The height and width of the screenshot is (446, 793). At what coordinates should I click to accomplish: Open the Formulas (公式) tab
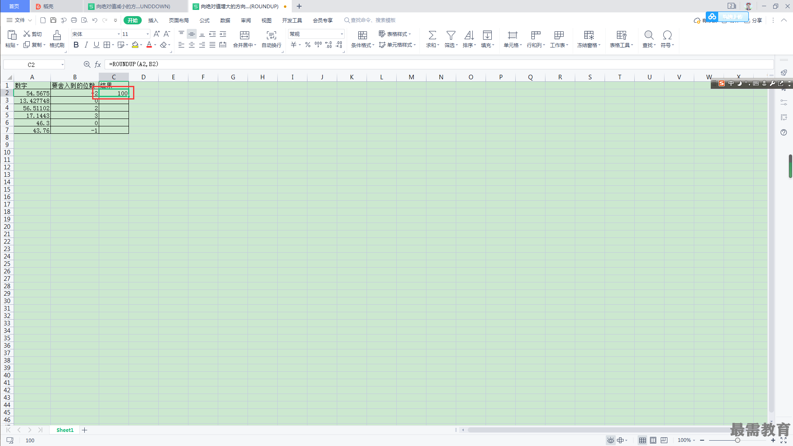click(205, 20)
